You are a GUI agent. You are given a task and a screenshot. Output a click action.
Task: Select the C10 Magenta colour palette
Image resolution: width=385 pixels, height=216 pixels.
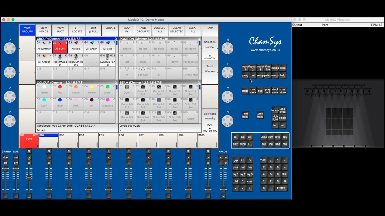pos(108,104)
